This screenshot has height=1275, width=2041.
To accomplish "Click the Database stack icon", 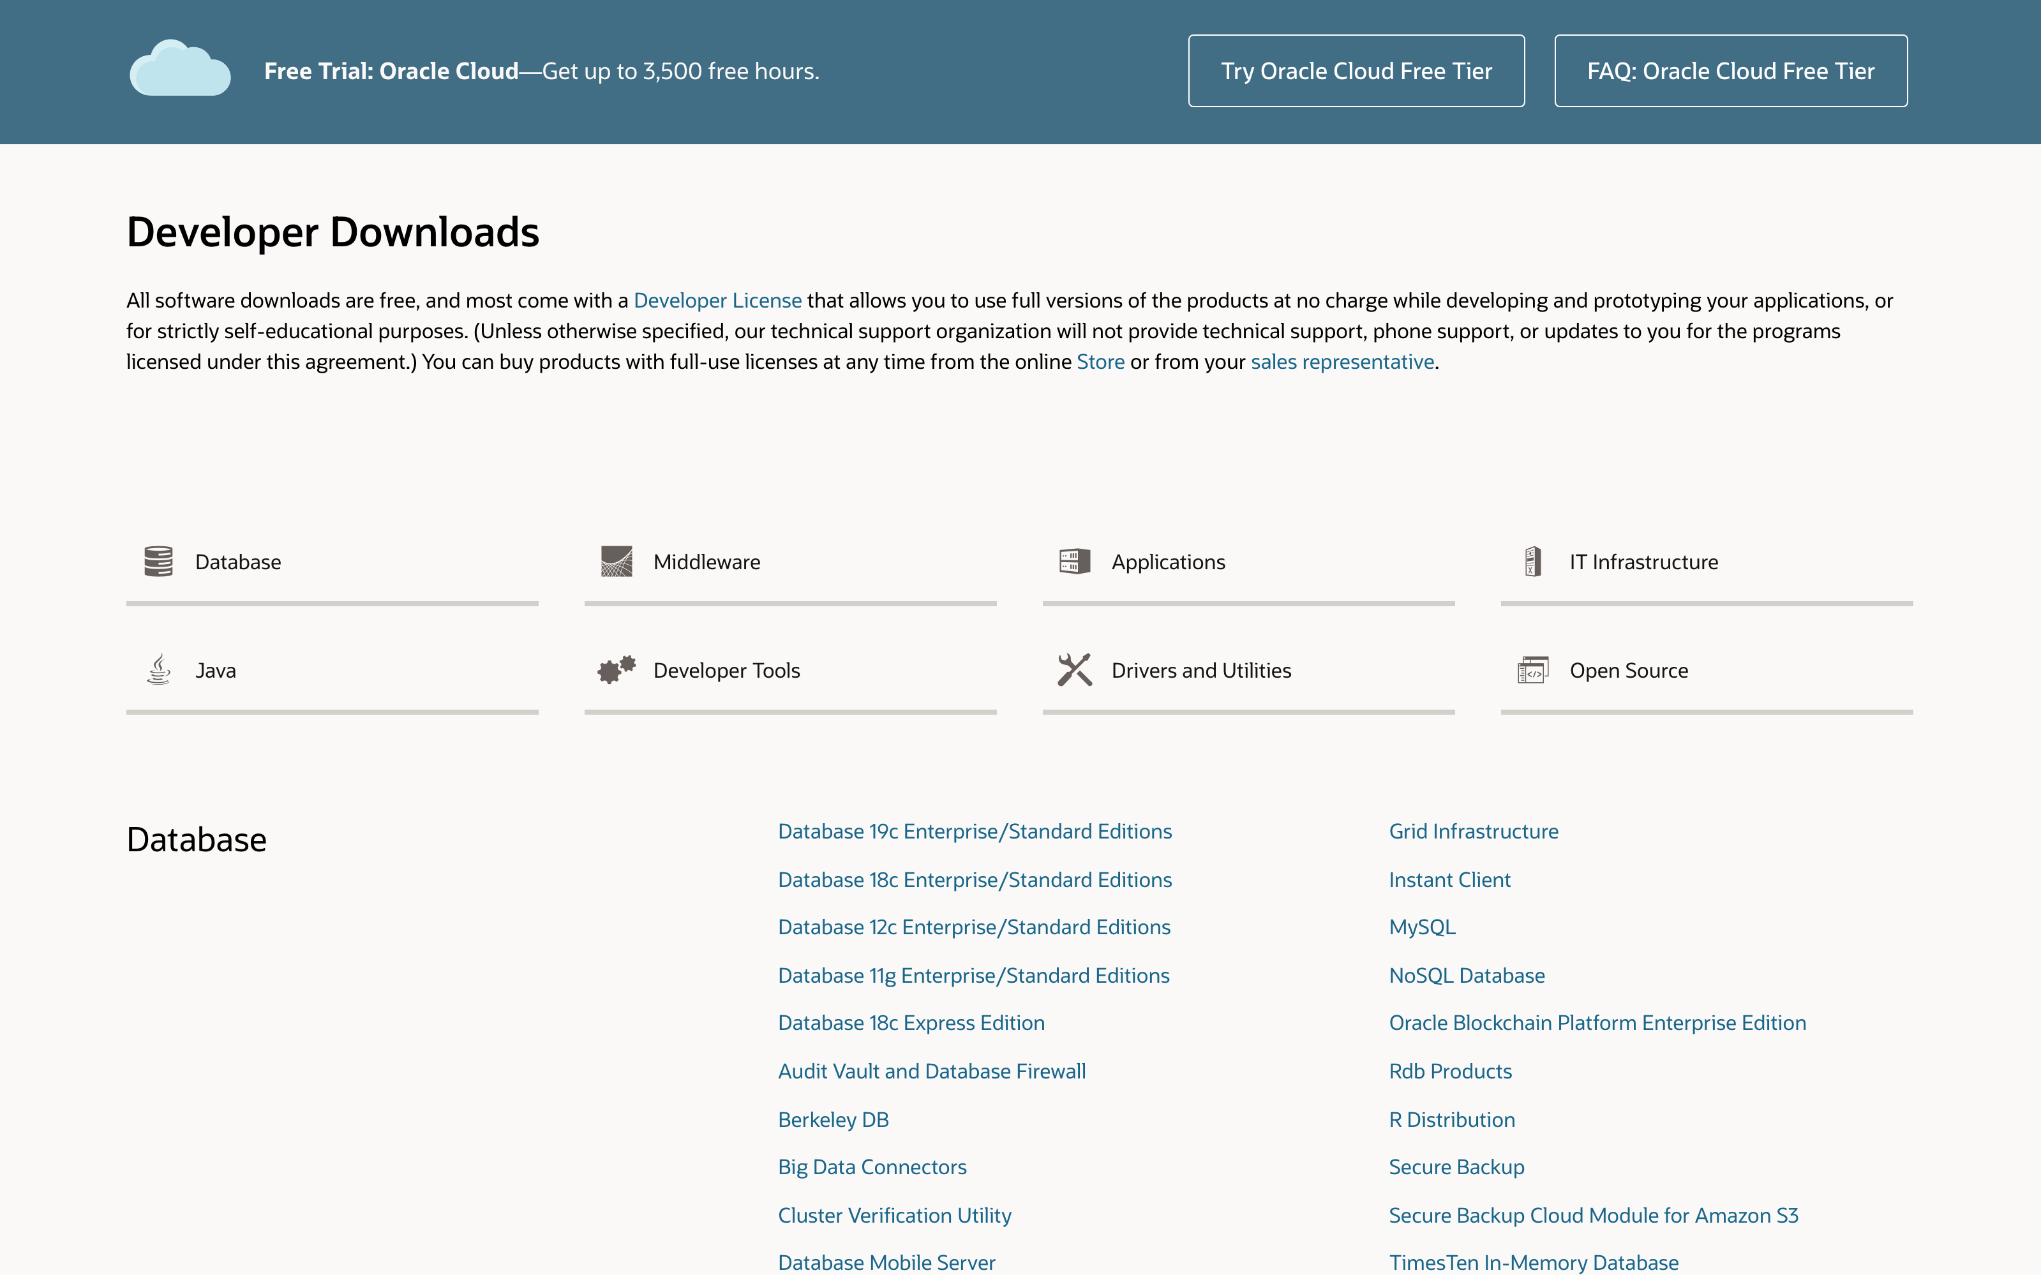I will [158, 561].
